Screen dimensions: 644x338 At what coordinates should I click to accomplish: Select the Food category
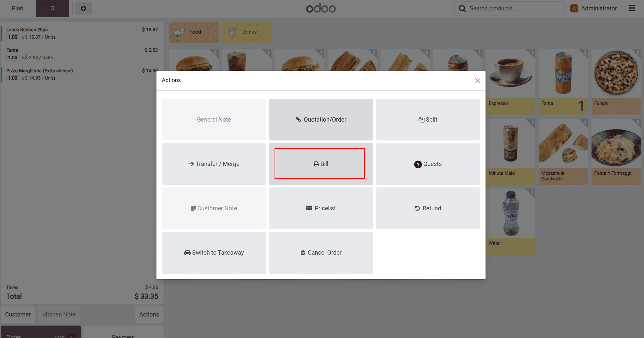(x=194, y=32)
